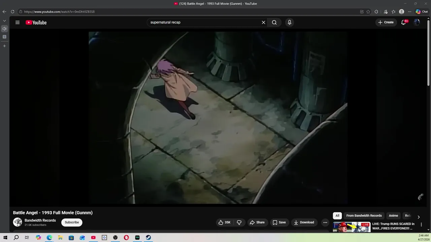This screenshot has height=242, width=431.
Task: Open browser extensions puzzle icon
Action: (x=376, y=12)
